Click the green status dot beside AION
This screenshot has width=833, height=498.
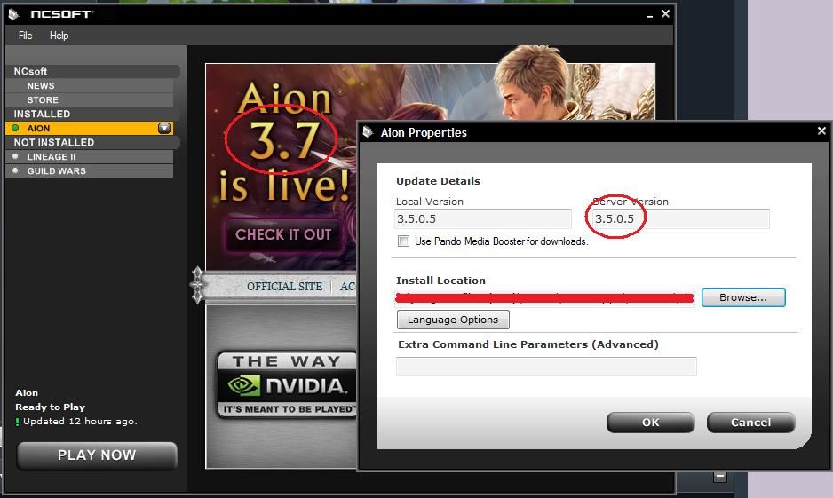pos(15,128)
